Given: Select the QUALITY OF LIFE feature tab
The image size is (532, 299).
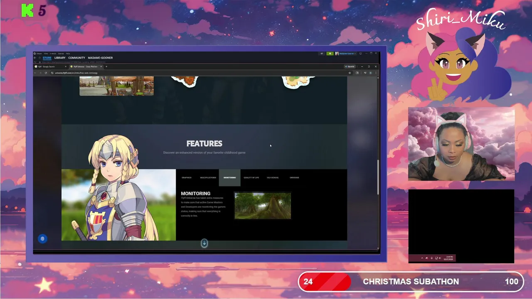Looking at the screenshot, I should 251,178.
